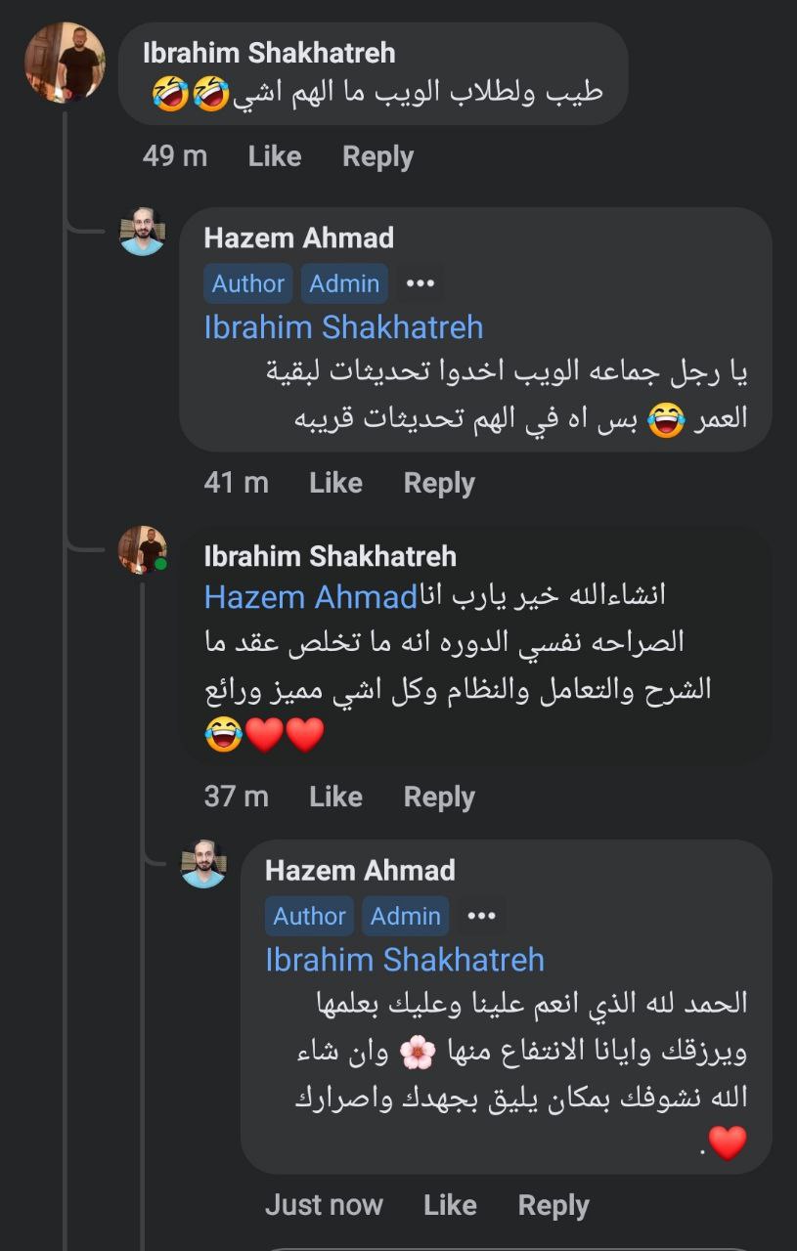Open Ibrahim Shakhatreh mention in Hazem's first reply
This screenshot has height=1251, width=797.
click(343, 326)
